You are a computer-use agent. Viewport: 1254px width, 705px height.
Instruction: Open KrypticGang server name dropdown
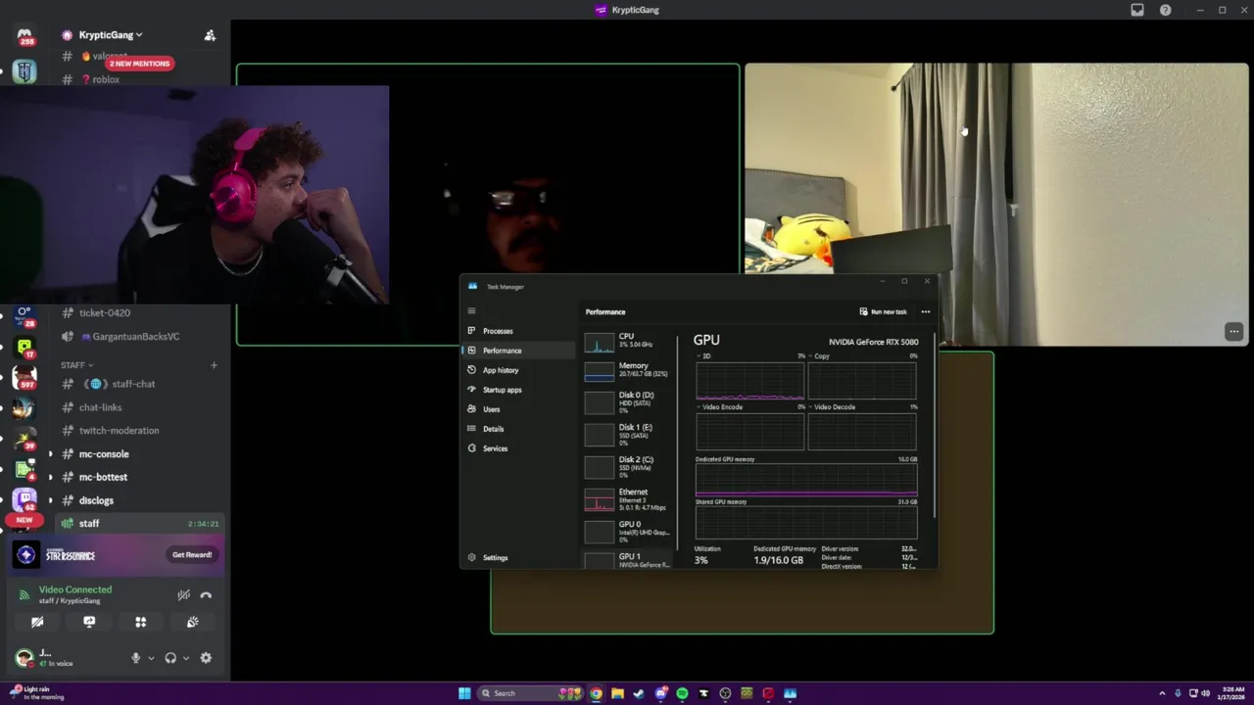coord(110,35)
